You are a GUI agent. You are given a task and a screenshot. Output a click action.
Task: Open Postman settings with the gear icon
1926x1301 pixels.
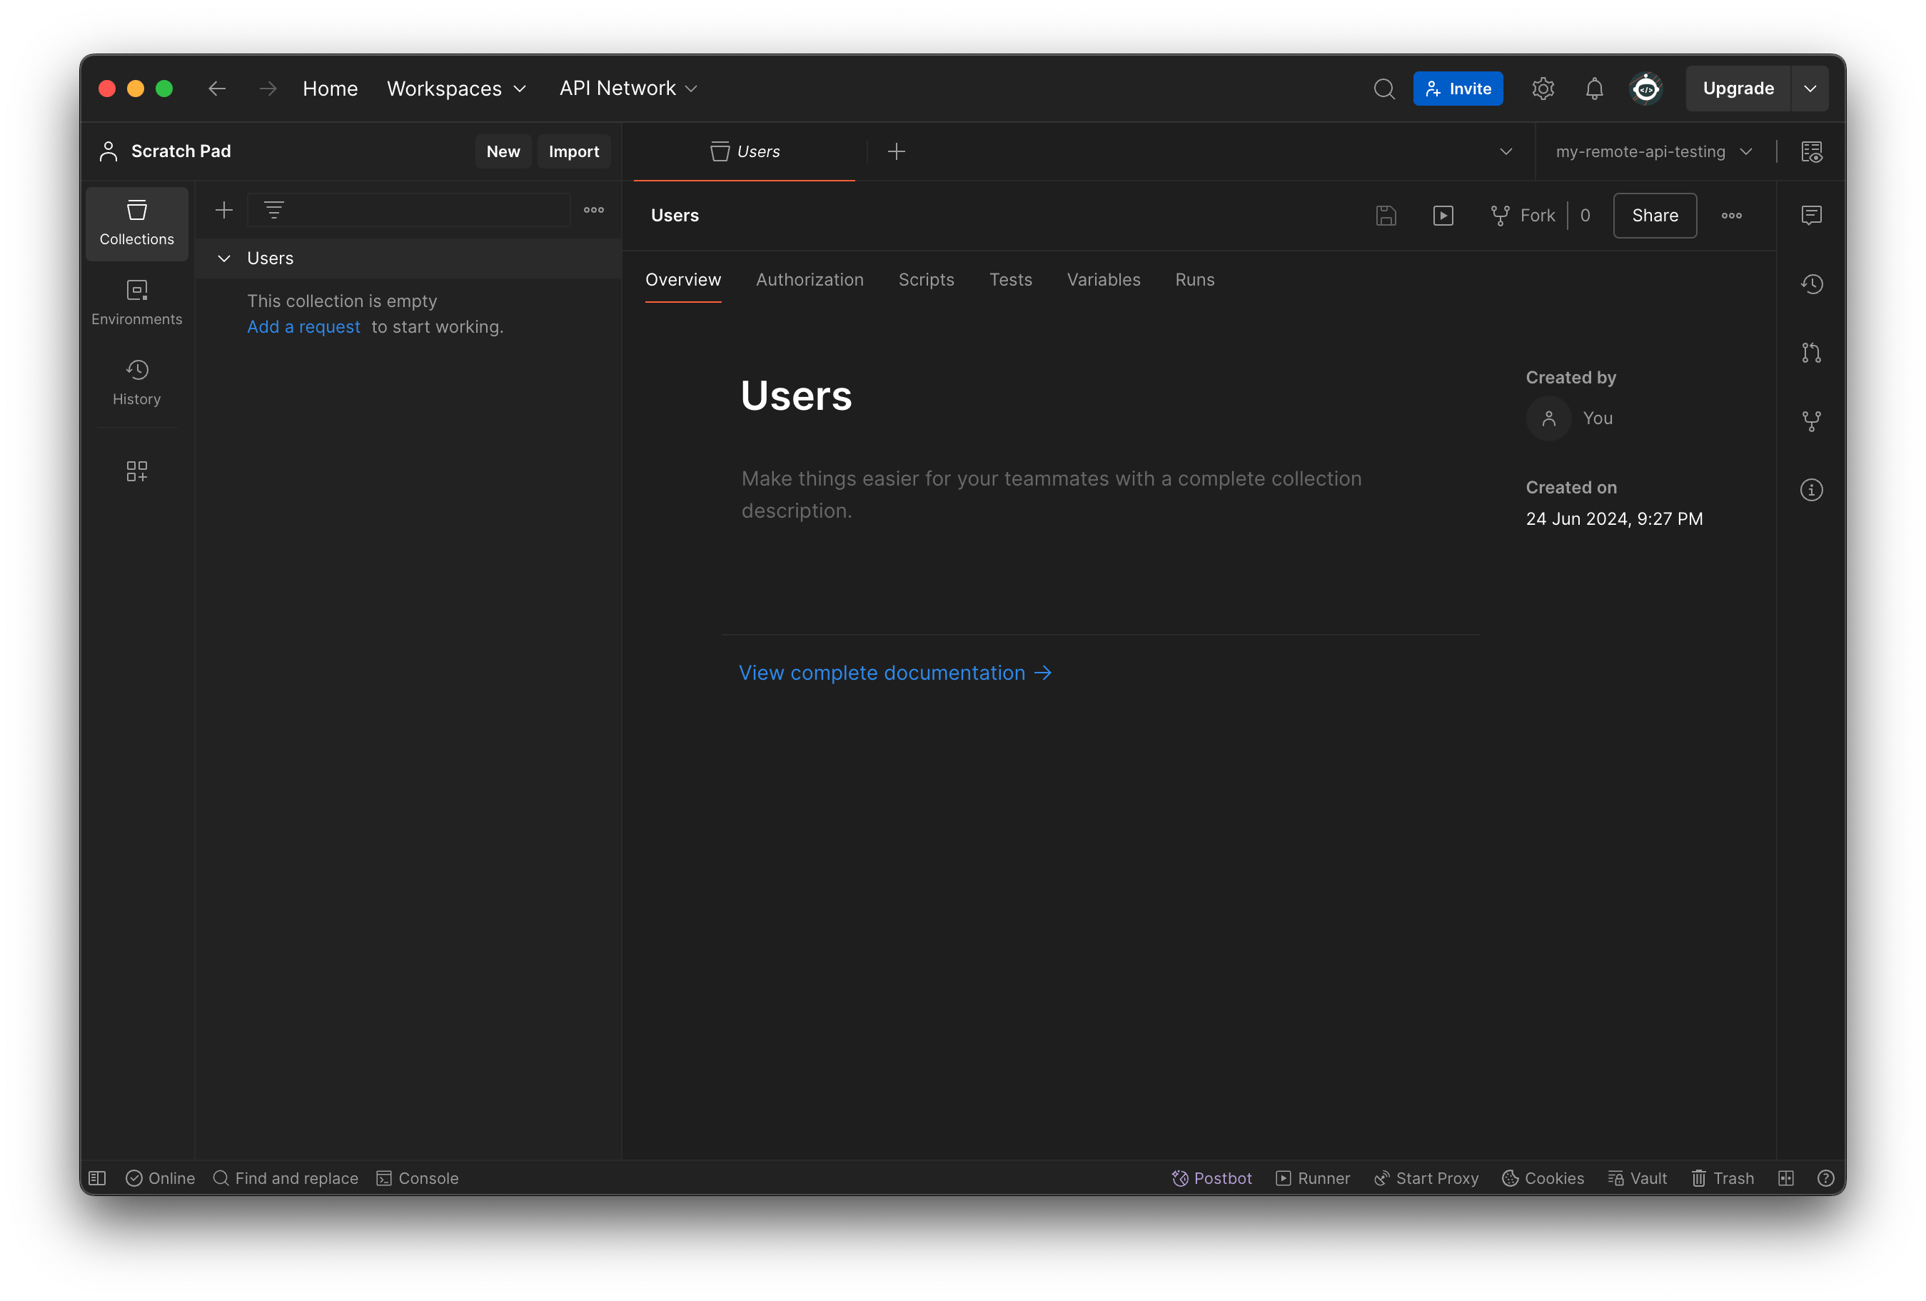pos(1542,88)
